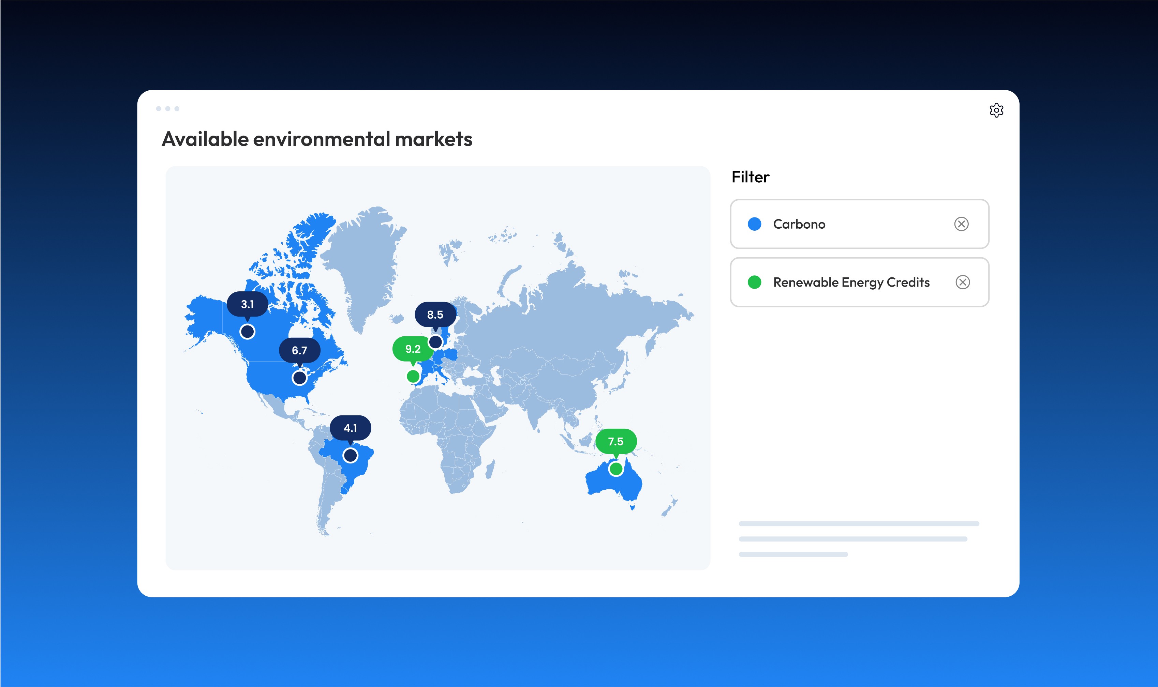Remove the Renewable Energy Credits filter
Screen dimensions: 1158x687
pyautogui.click(x=963, y=282)
